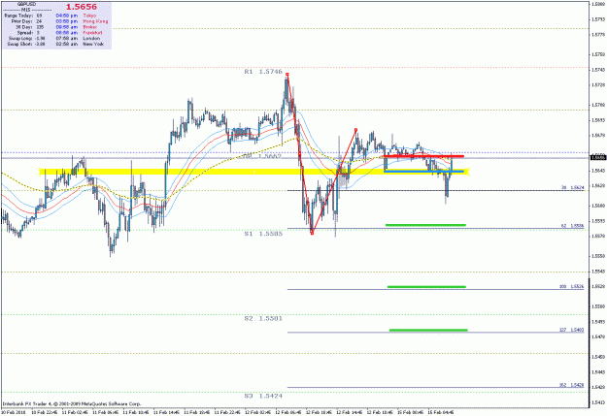Click the Swap Short row in info panel

pos(26,44)
